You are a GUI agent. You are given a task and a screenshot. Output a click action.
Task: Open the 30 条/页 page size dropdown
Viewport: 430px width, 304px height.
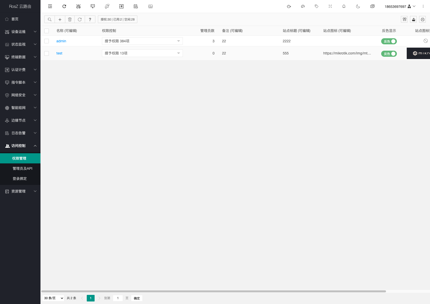53,298
